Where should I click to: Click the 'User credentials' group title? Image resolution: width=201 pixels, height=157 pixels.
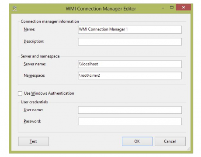point(34,102)
